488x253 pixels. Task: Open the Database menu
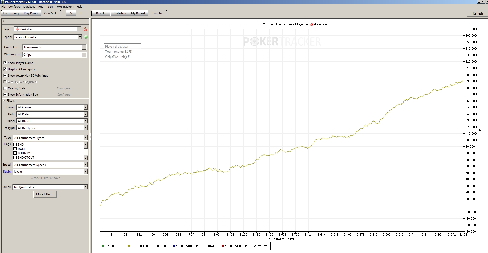tap(29, 7)
